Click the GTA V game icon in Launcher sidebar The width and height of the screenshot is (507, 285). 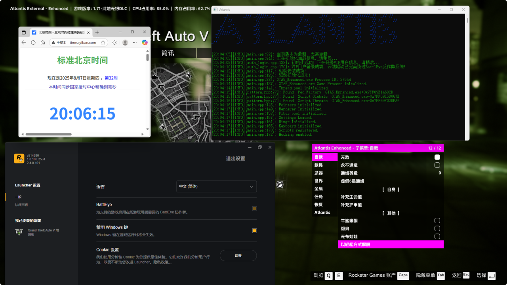(x=19, y=232)
